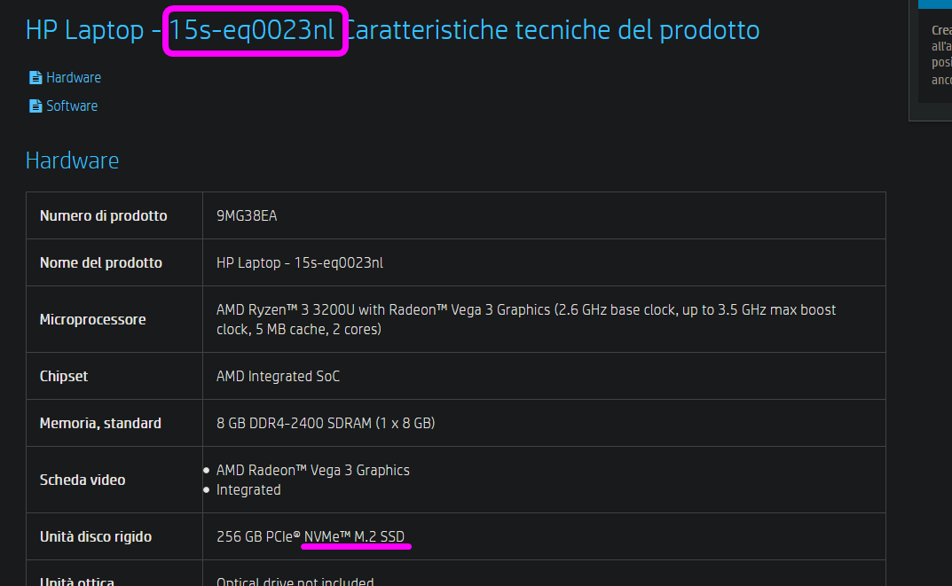Image resolution: width=952 pixels, height=586 pixels.
Task: Select AMD Radeon Vega 3 Graphics bullet
Action: coord(312,470)
